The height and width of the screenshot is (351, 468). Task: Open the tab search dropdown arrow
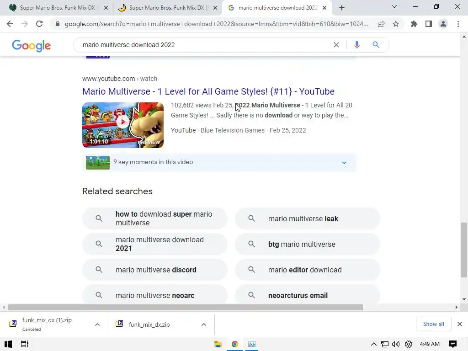[394, 6]
